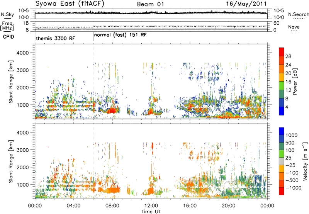The width and height of the screenshot is (309, 214).
Task: Click the power panel 'Slant Range [km]' label
Action: point(11,82)
